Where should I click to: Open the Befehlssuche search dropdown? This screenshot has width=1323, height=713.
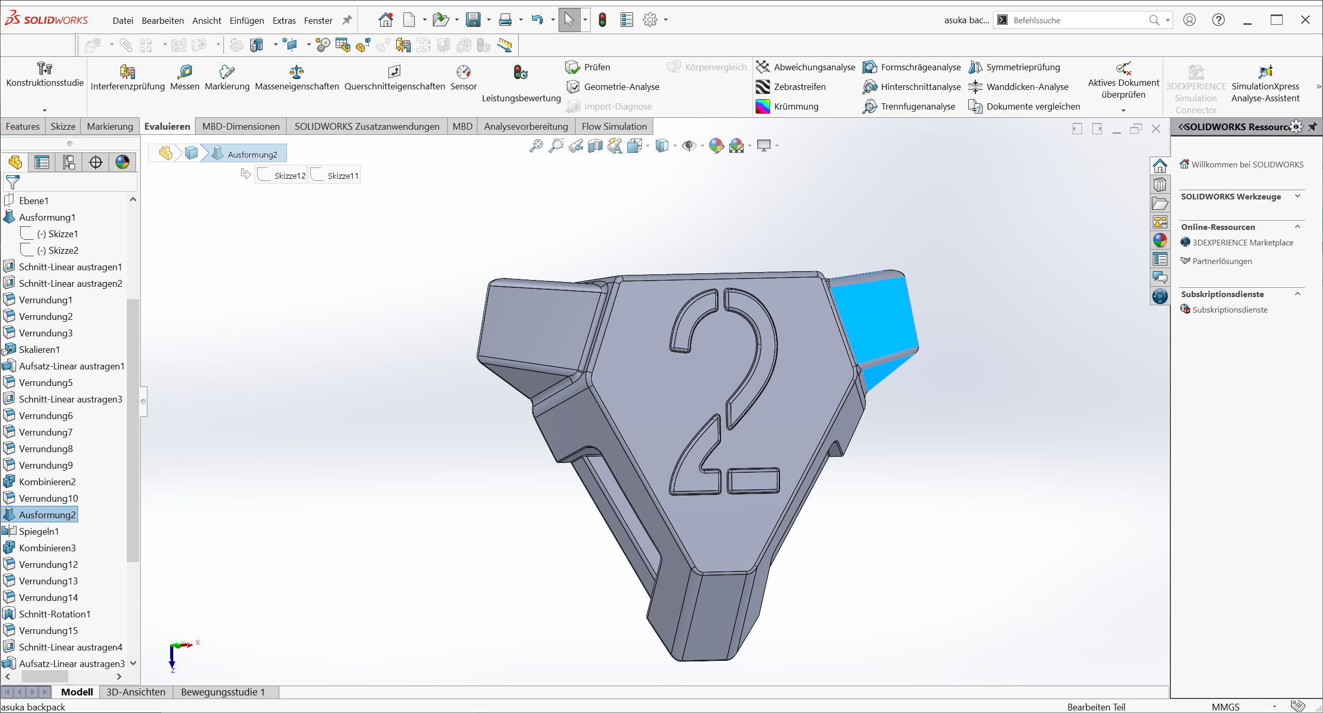point(1167,20)
